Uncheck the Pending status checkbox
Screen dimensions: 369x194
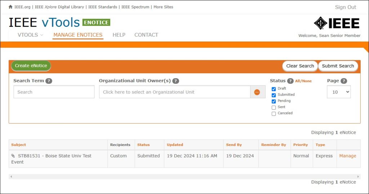[x=274, y=101]
